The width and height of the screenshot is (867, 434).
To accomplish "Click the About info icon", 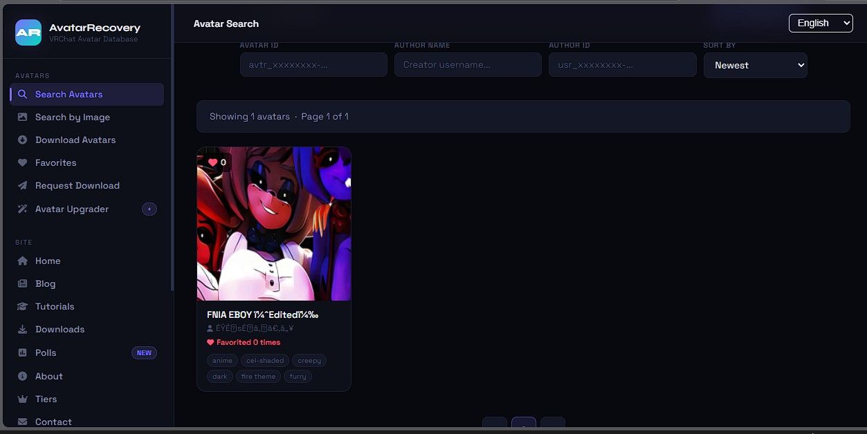I will click(22, 376).
